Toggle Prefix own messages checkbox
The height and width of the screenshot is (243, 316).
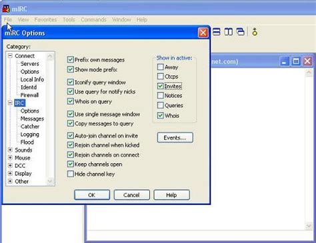[71, 59]
